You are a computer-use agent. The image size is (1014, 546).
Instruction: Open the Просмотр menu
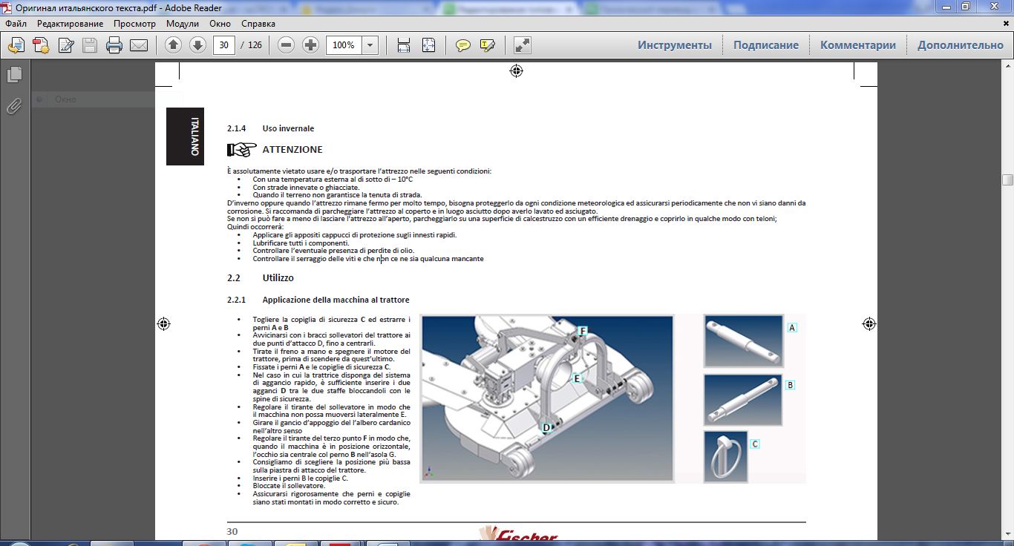coord(134,24)
